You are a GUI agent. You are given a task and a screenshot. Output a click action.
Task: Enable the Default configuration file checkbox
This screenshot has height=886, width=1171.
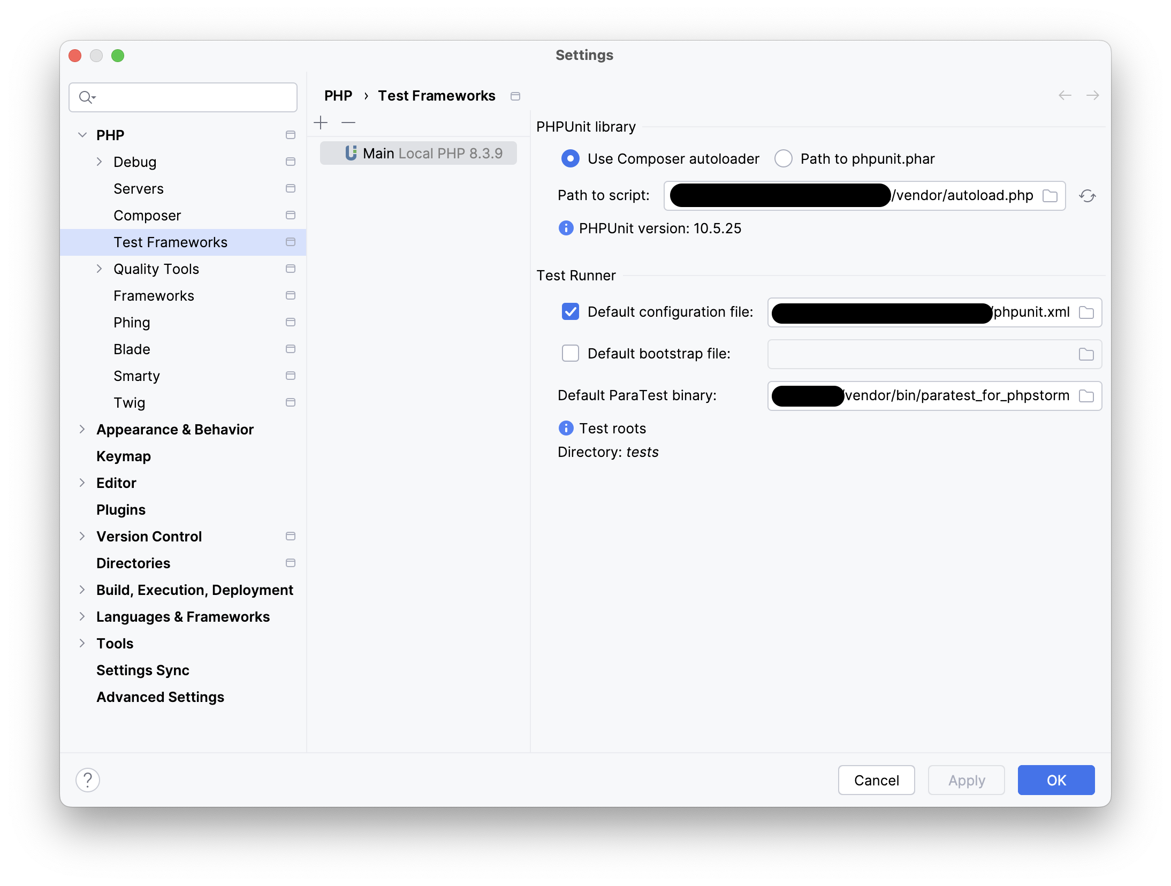pyautogui.click(x=572, y=311)
